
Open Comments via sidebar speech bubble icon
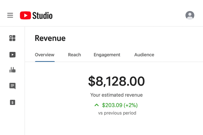coord(12,86)
